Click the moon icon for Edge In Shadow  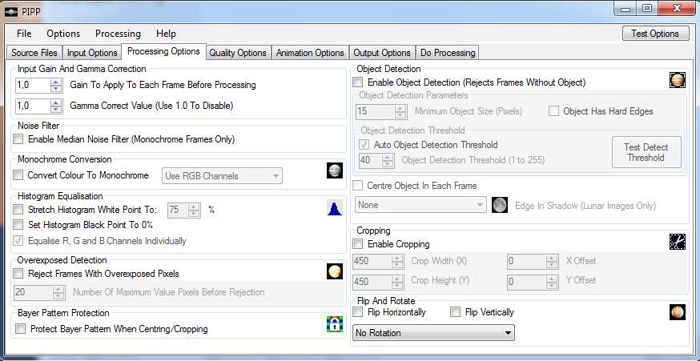pos(501,205)
